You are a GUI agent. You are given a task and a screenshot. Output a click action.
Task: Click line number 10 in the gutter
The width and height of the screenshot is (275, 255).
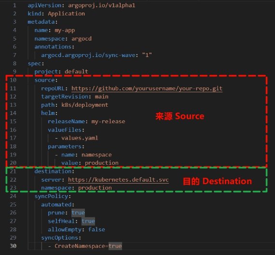(13, 80)
